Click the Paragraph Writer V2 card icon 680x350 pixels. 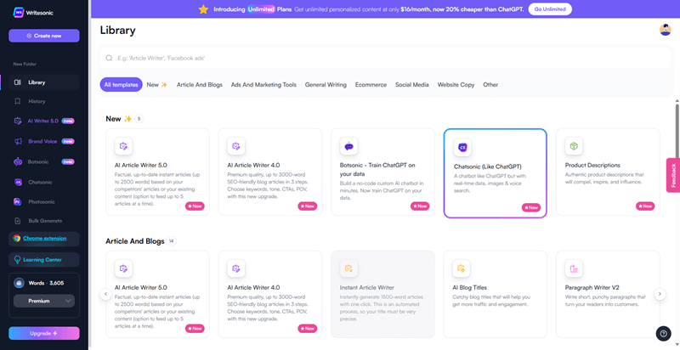tap(574, 268)
